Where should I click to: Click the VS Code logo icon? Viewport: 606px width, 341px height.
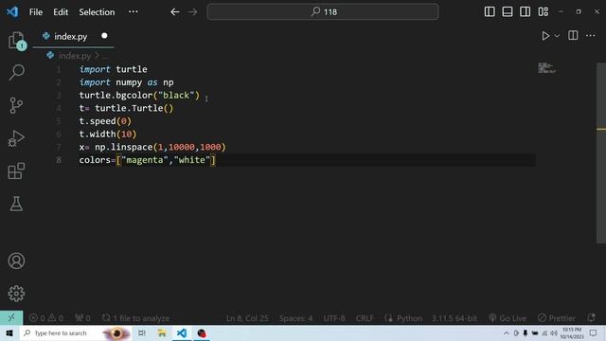(x=12, y=11)
